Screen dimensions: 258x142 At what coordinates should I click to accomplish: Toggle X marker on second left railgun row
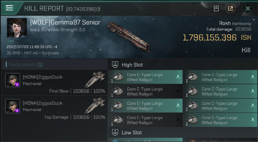178,91
